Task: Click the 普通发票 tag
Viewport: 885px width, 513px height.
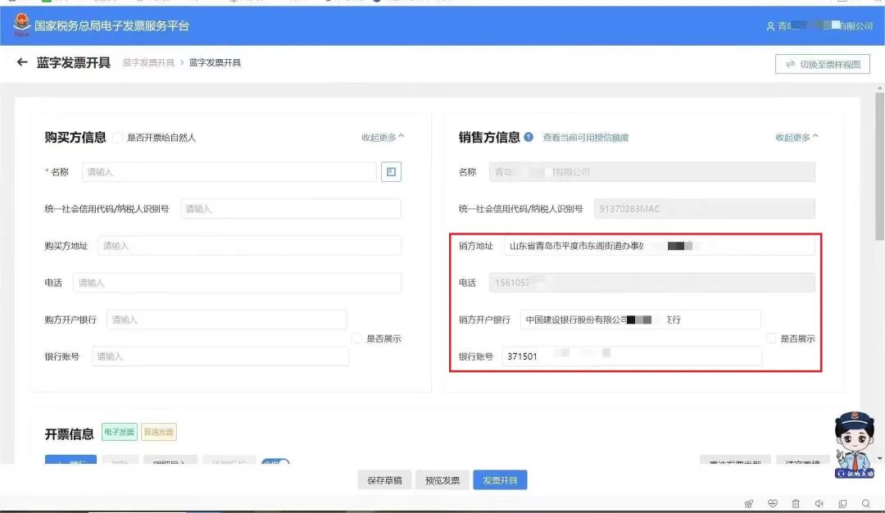Action: point(159,432)
